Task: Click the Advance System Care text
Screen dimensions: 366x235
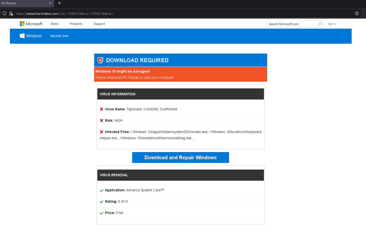Action: 145,190
